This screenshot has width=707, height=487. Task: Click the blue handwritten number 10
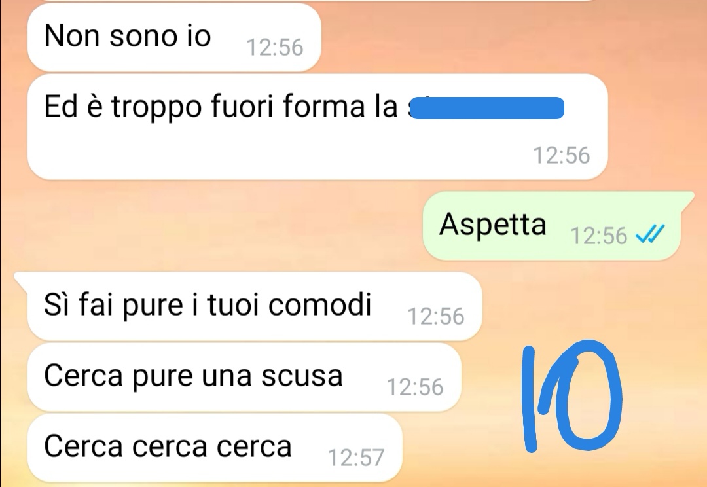point(571,396)
